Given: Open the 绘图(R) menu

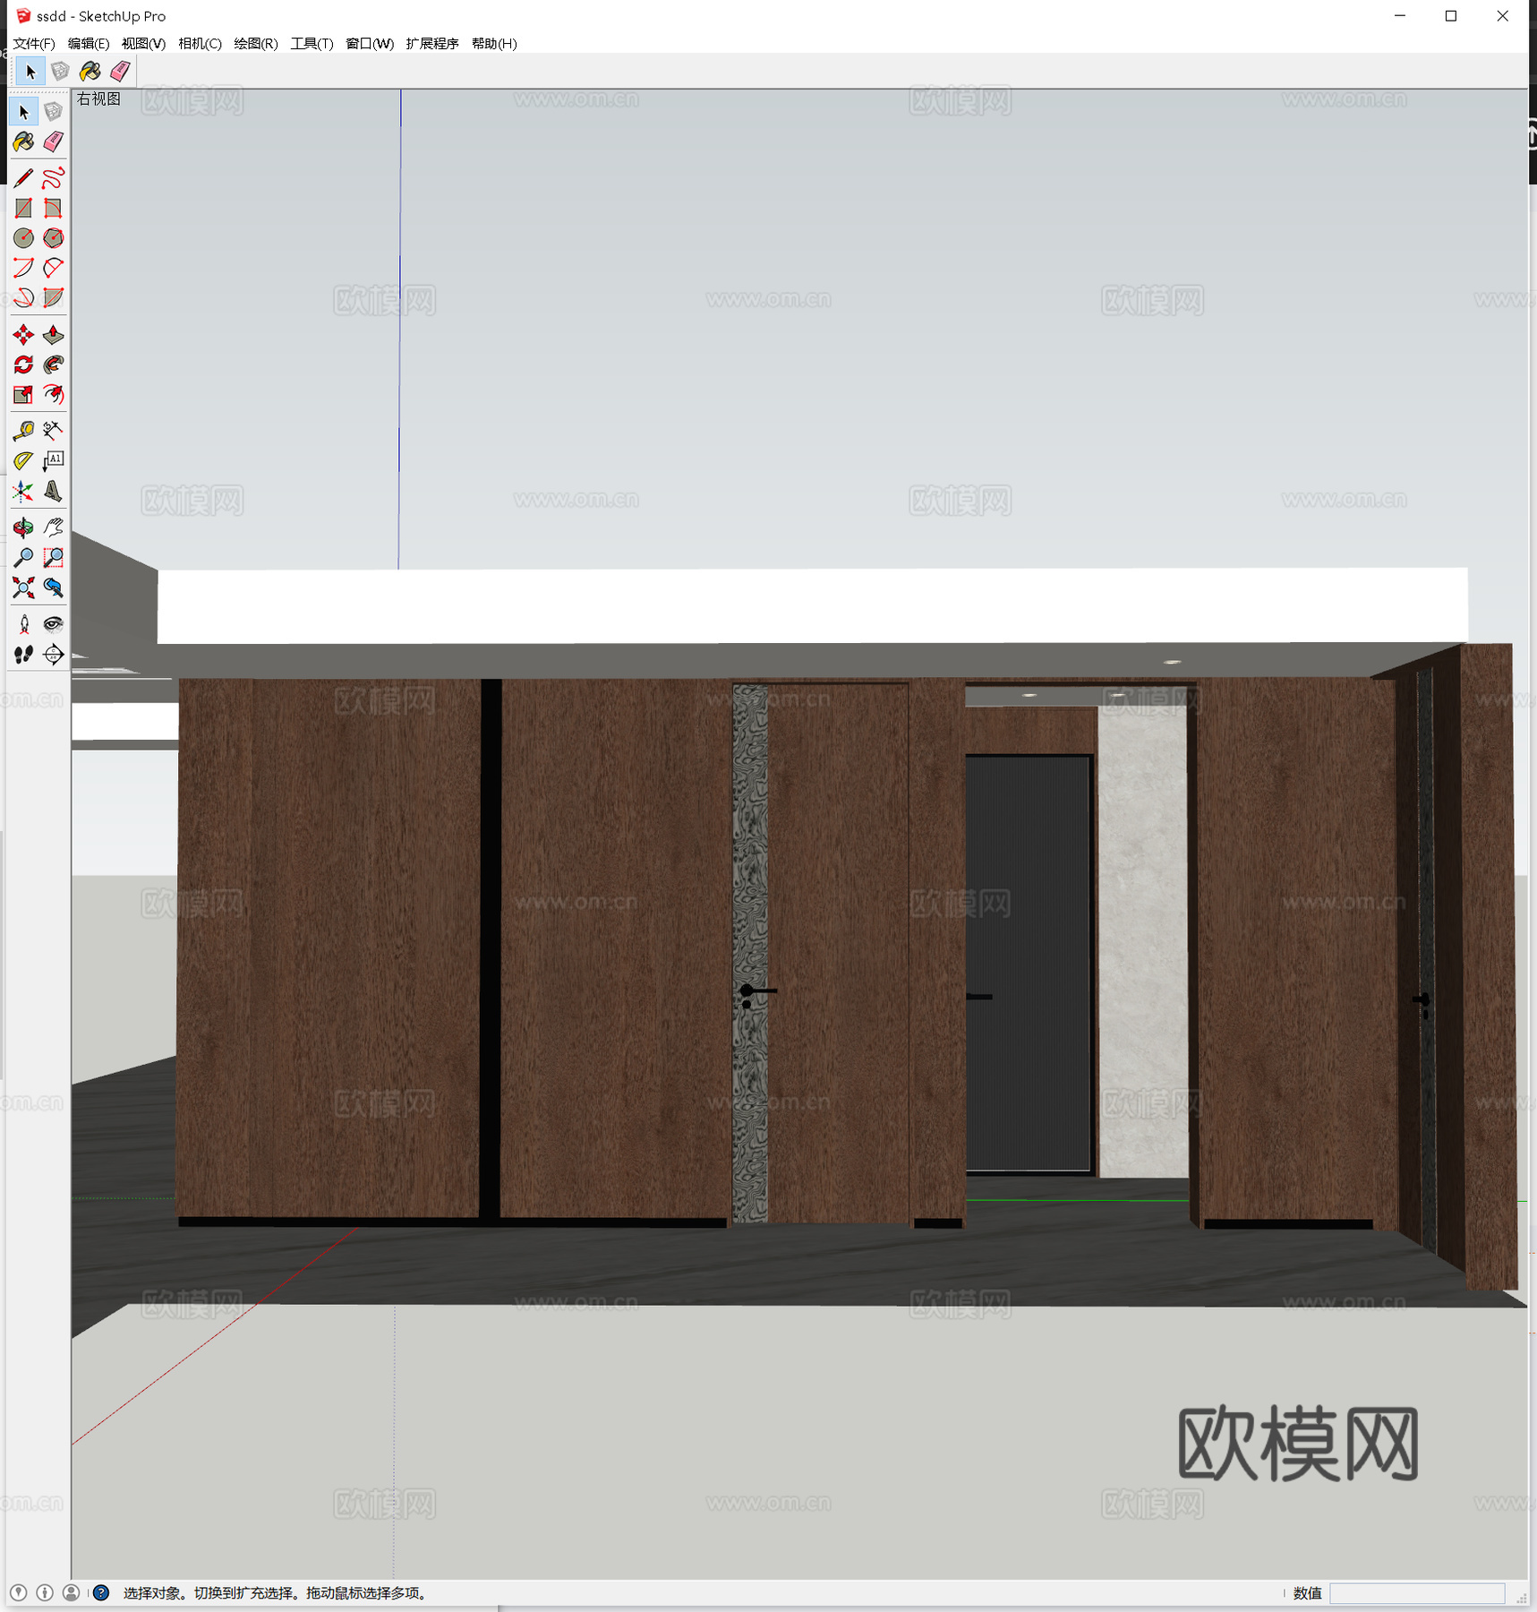Looking at the screenshot, I should pos(256,43).
